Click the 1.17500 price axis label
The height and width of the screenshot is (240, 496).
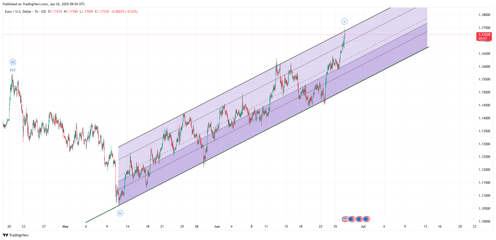pos(484,28)
